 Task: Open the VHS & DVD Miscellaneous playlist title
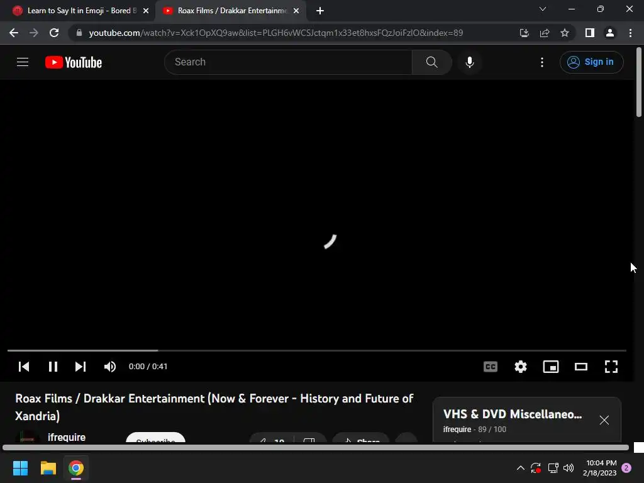(513, 414)
